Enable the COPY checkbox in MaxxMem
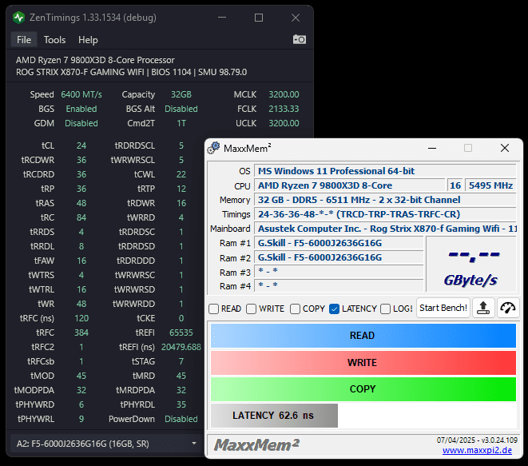 tap(295, 309)
